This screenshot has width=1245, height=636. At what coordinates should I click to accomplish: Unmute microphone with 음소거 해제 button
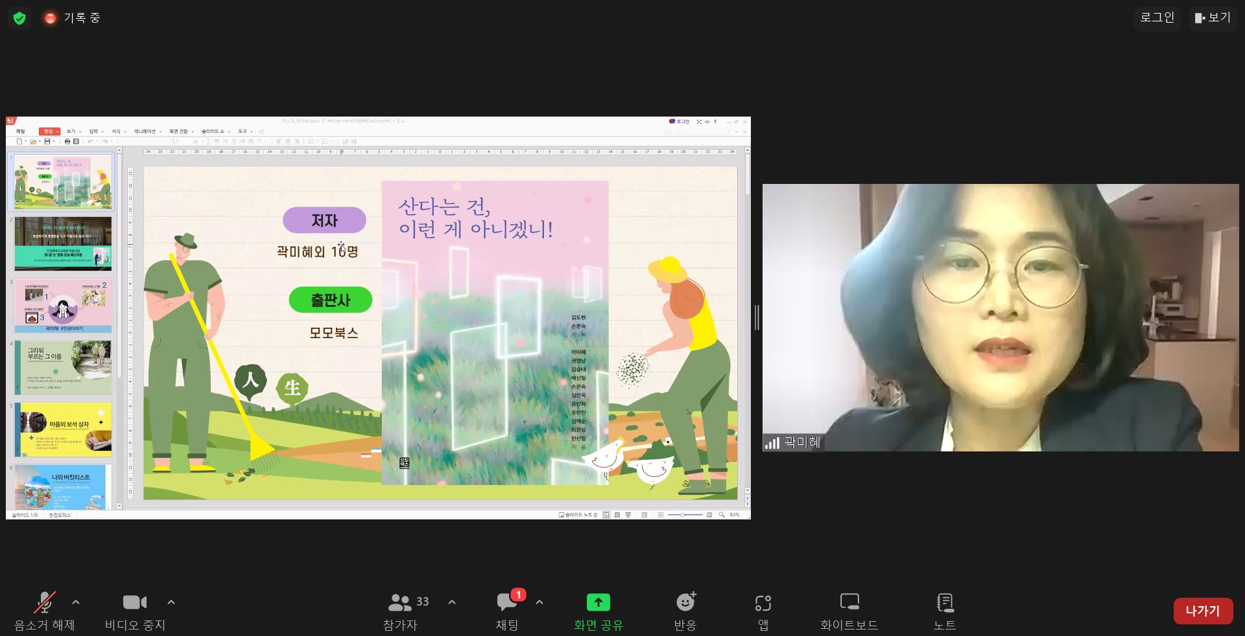[44, 611]
